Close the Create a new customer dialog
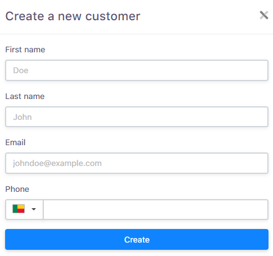The width and height of the screenshot is (273, 256). pos(264,15)
